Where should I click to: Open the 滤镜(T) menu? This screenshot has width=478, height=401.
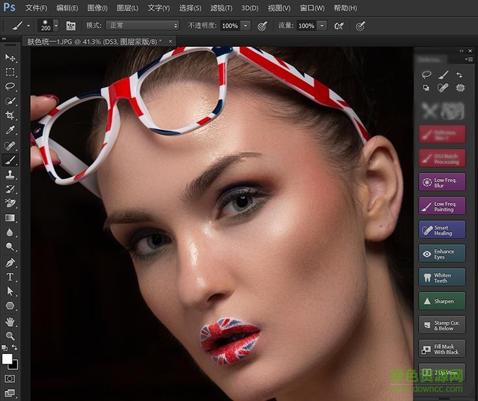tap(222, 8)
